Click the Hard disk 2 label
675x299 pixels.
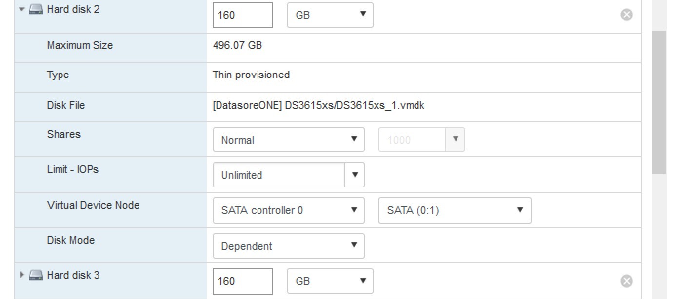(x=73, y=10)
